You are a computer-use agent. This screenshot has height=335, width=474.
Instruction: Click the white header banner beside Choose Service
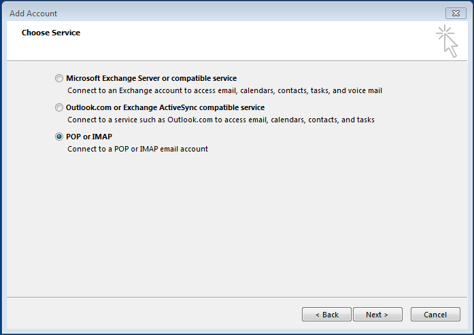[x=258, y=42]
